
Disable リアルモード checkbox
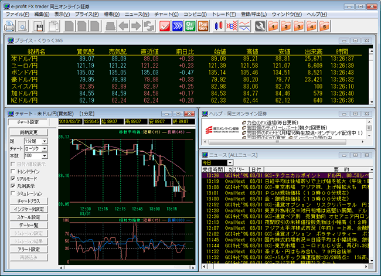(13, 179)
